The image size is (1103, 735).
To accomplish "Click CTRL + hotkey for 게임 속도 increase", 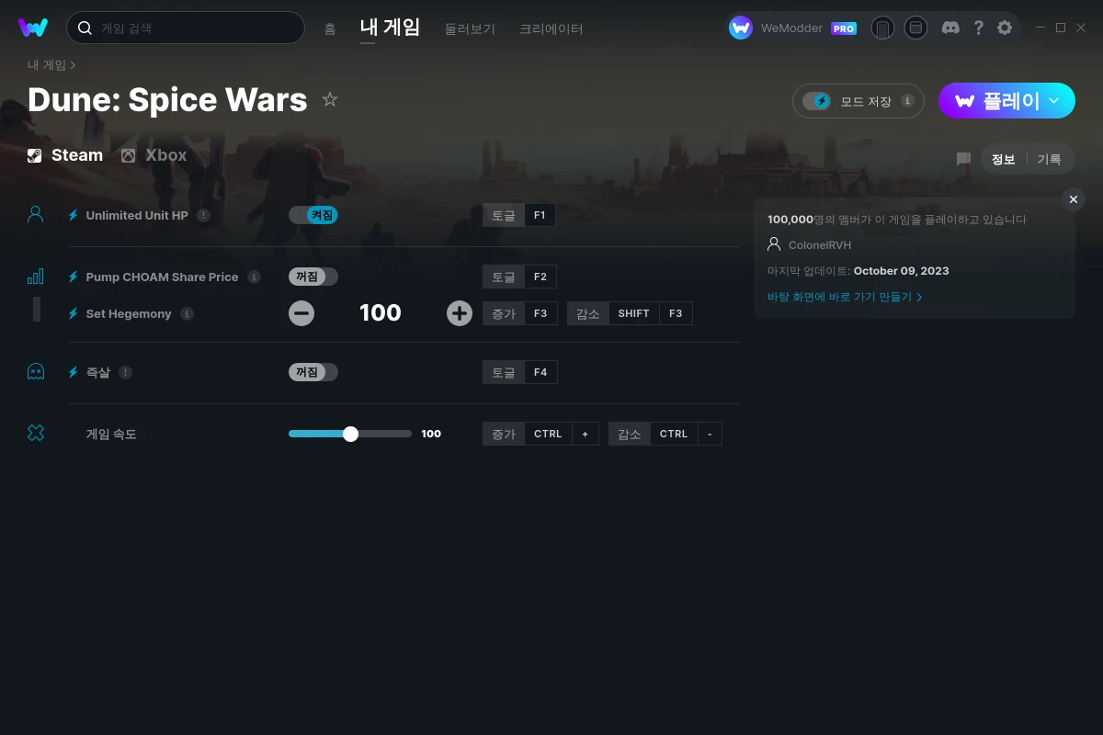I will [x=562, y=434].
